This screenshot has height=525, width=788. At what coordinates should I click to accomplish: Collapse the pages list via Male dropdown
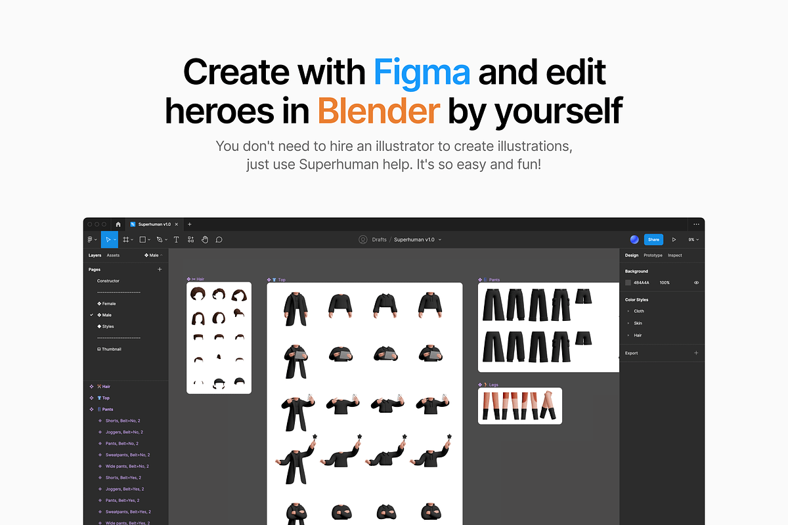(154, 255)
